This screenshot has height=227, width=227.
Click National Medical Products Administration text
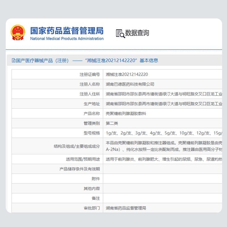(67, 39)
